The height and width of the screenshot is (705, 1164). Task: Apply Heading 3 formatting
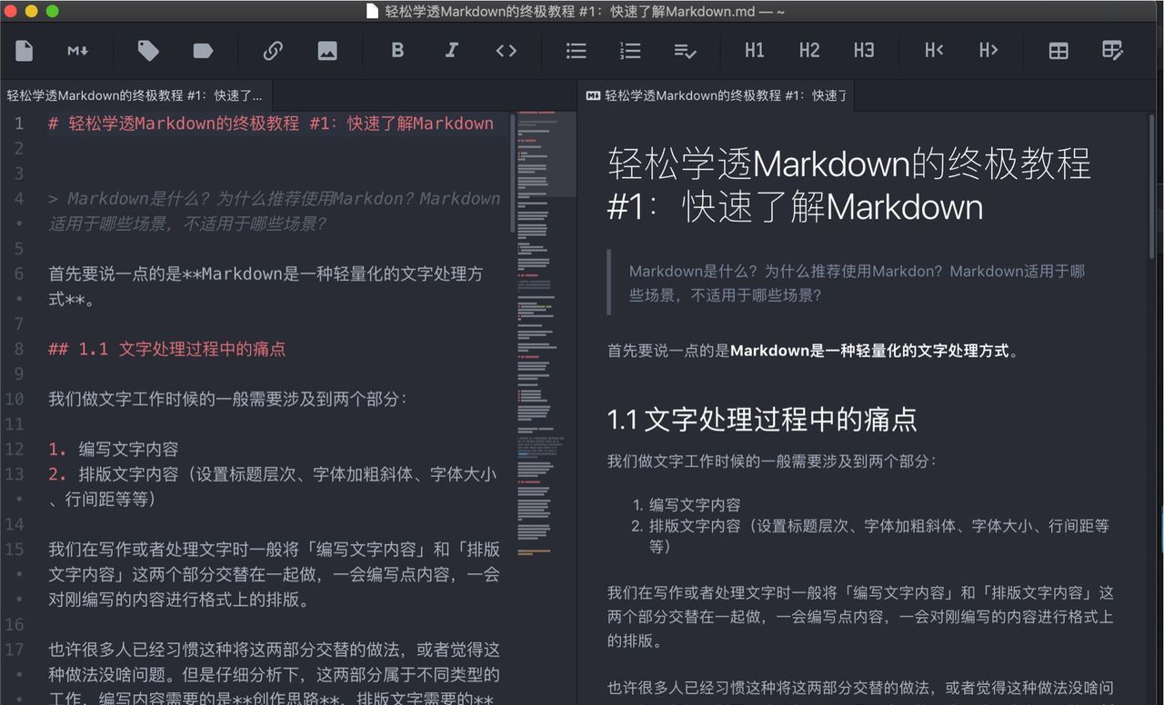(x=864, y=50)
